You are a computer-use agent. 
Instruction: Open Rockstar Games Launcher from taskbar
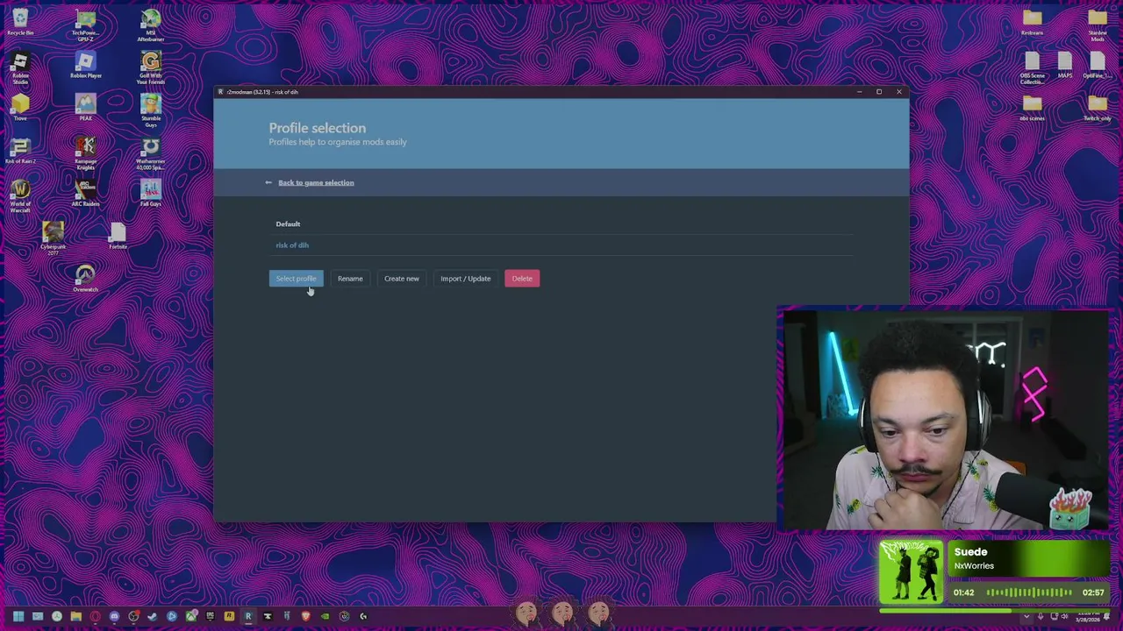(x=229, y=616)
